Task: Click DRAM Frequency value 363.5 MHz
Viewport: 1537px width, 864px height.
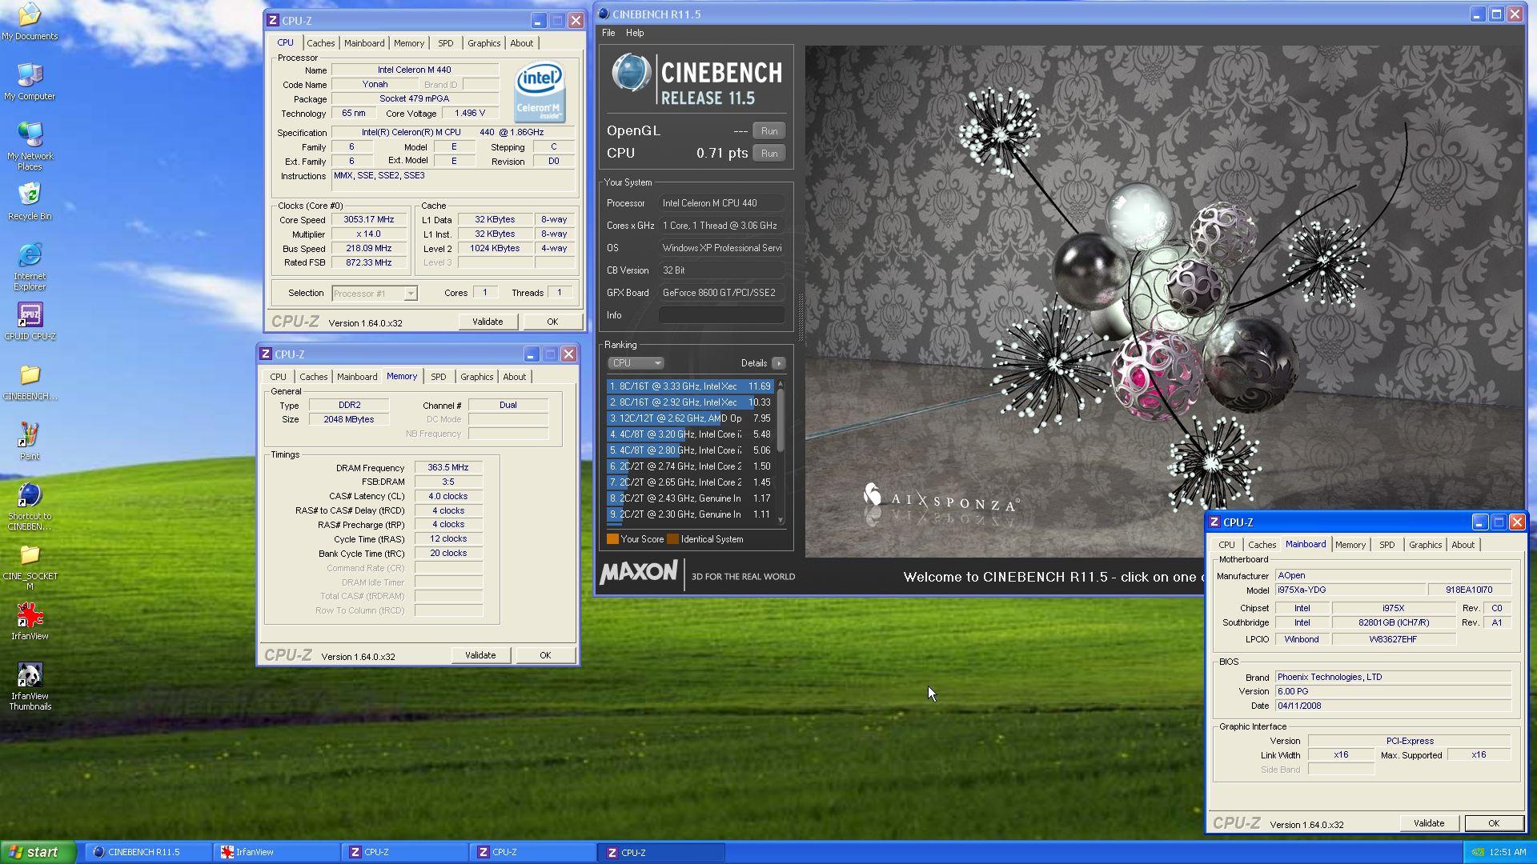Action: coord(448,468)
